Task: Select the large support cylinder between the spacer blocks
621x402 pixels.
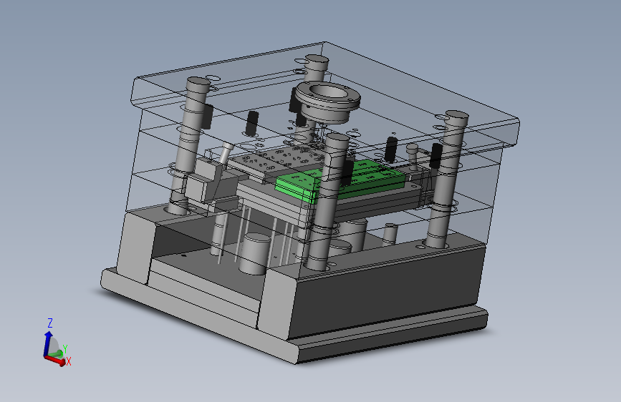Action: point(254,254)
